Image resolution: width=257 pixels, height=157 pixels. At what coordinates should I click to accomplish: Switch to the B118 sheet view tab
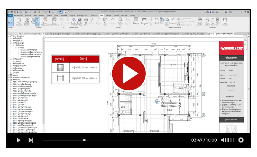(x=58, y=34)
